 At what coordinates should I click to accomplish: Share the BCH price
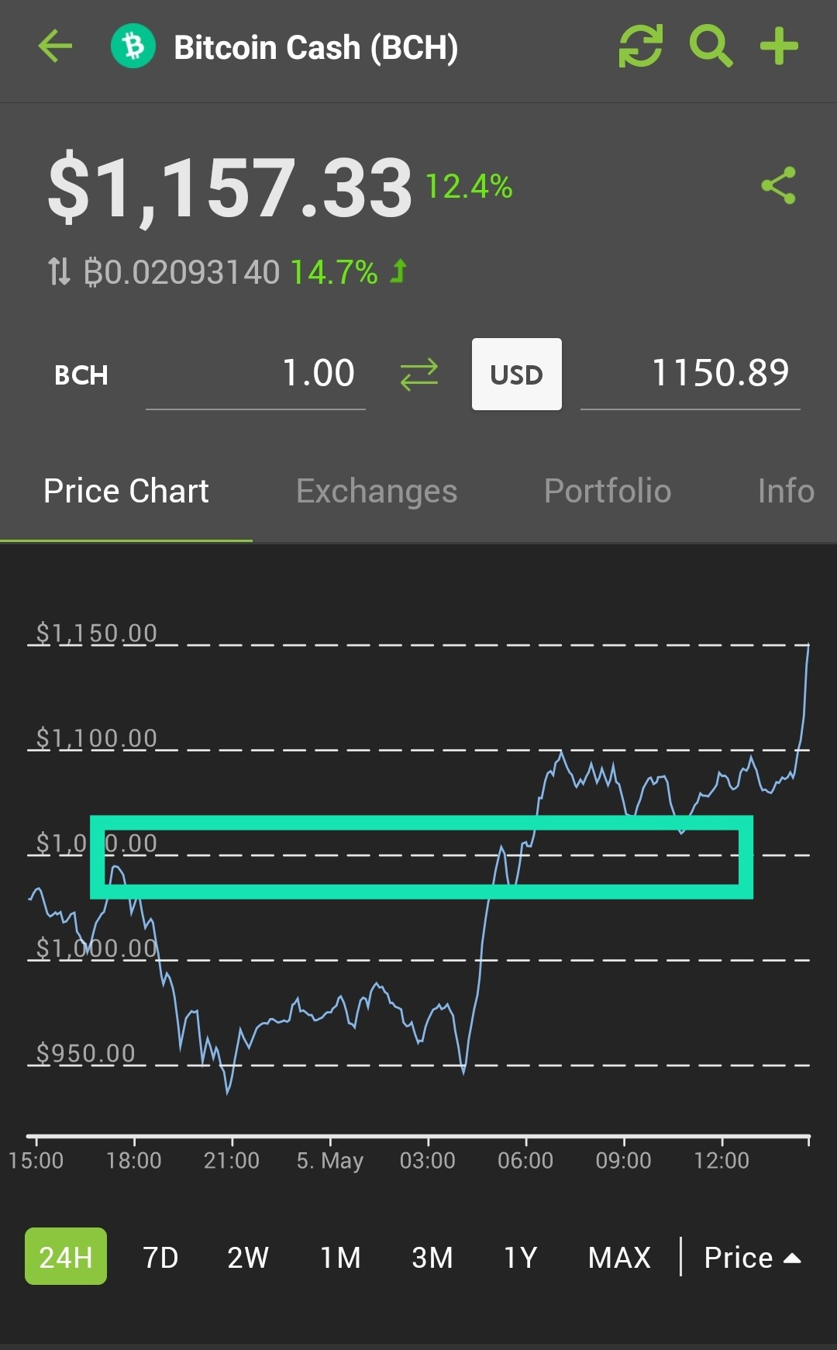tap(779, 185)
